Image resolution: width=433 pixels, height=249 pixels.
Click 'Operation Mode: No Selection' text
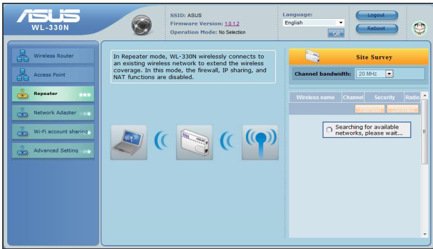click(x=207, y=33)
